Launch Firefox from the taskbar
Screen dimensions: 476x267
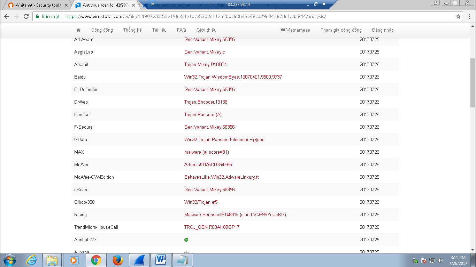118,260
